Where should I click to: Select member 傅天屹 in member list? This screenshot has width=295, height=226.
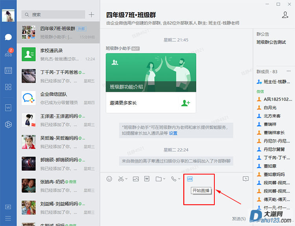coord(273,199)
